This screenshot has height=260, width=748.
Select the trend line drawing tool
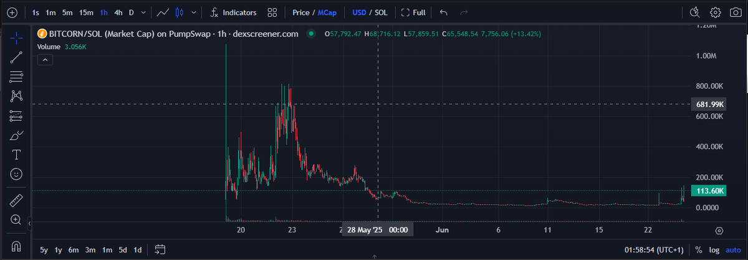pyautogui.click(x=16, y=57)
